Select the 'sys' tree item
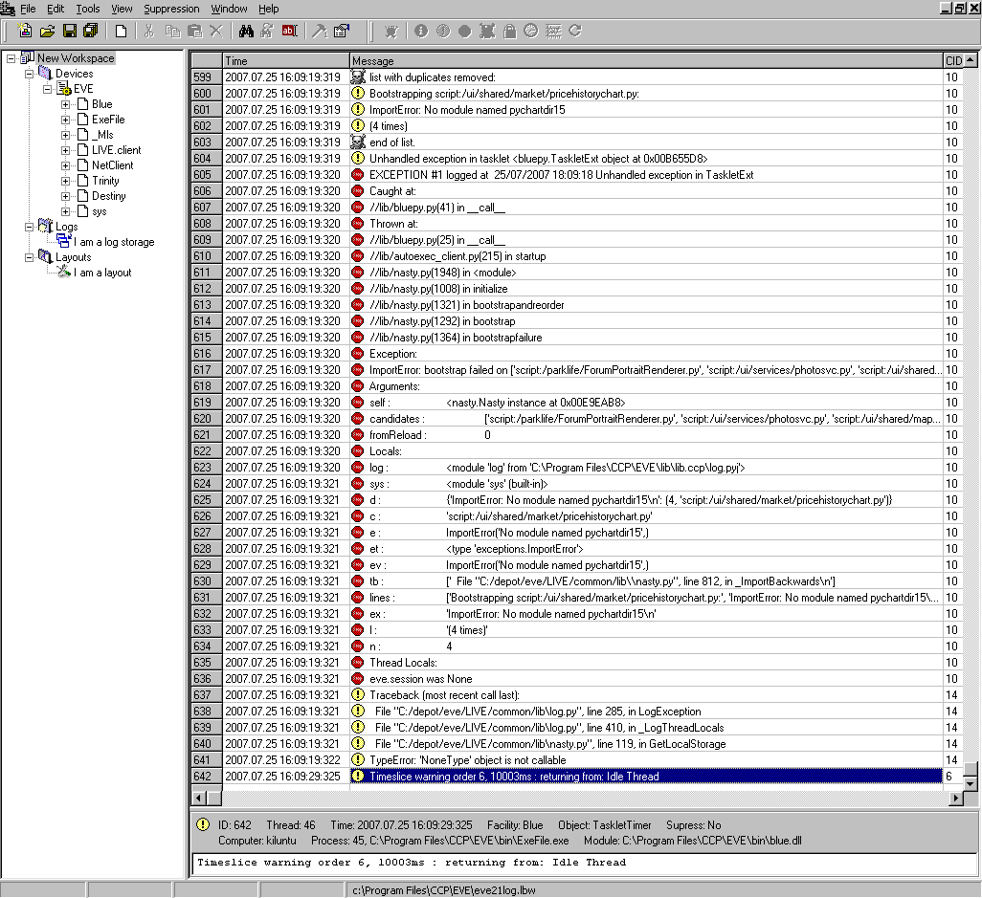982x898 pixels. [99, 211]
